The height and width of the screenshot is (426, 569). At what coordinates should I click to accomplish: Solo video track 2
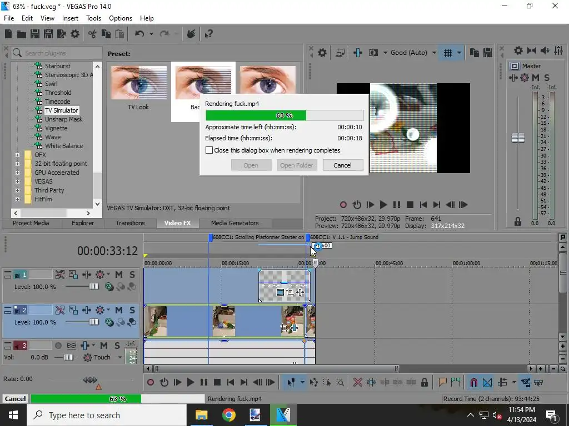tap(132, 310)
